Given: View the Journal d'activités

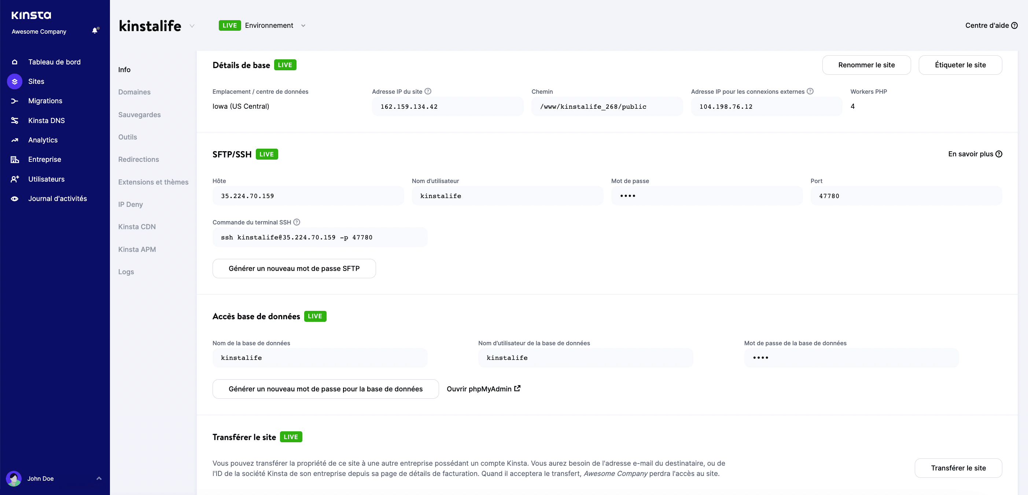Looking at the screenshot, I should (x=57, y=198).
